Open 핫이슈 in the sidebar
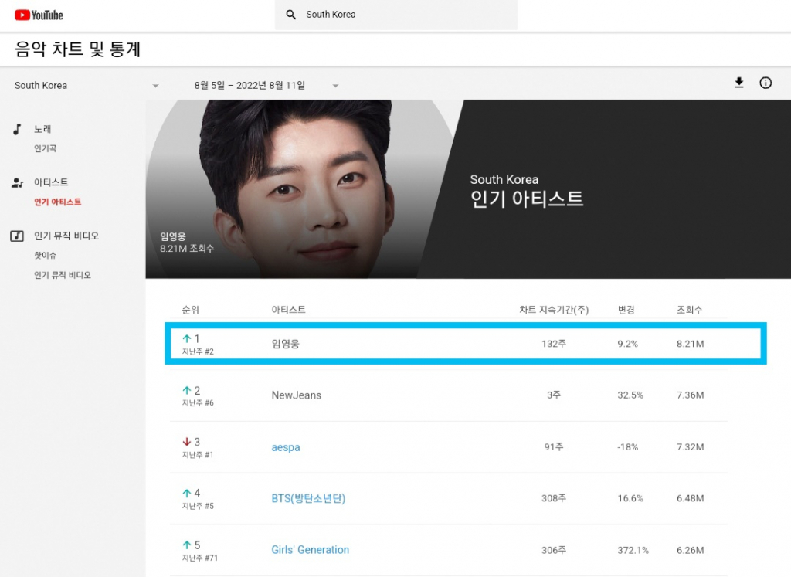Image resolution: width=791 pixels, height=577 pixels. 45,256
